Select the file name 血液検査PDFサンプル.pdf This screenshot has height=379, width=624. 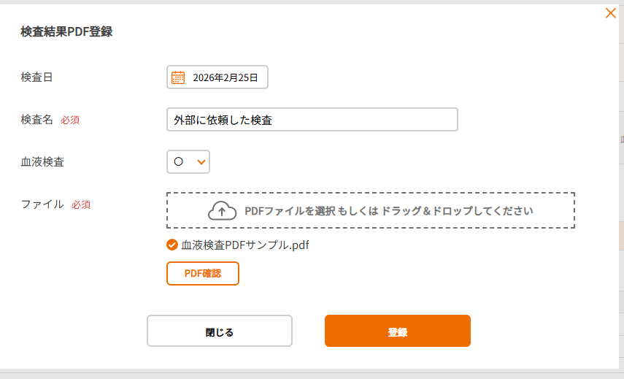coord(245,245)
